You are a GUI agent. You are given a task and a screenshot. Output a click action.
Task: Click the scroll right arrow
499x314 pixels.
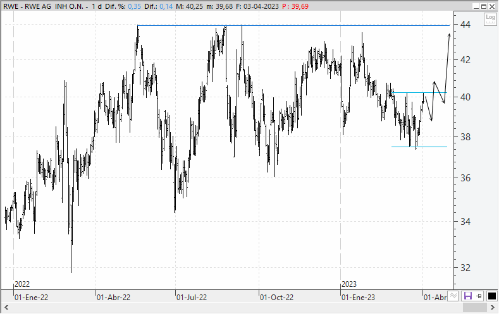coord(492,307)
